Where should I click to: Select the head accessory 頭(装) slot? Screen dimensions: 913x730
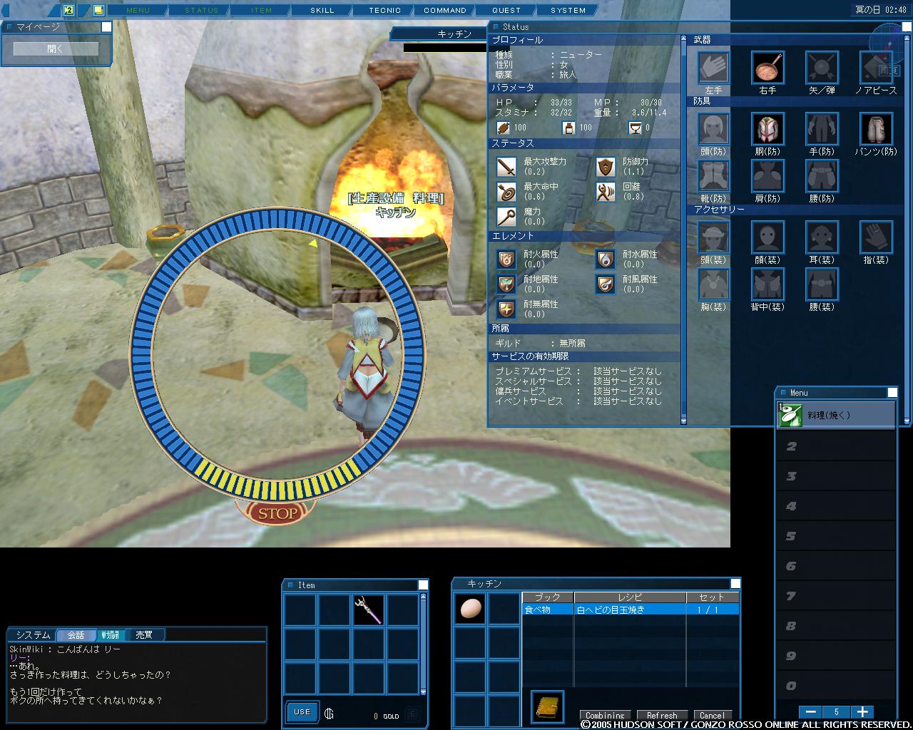click(x=713, y=237)
